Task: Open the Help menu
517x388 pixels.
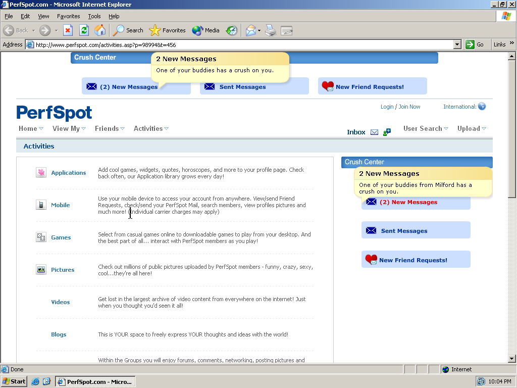Action: tap(114, 16)
